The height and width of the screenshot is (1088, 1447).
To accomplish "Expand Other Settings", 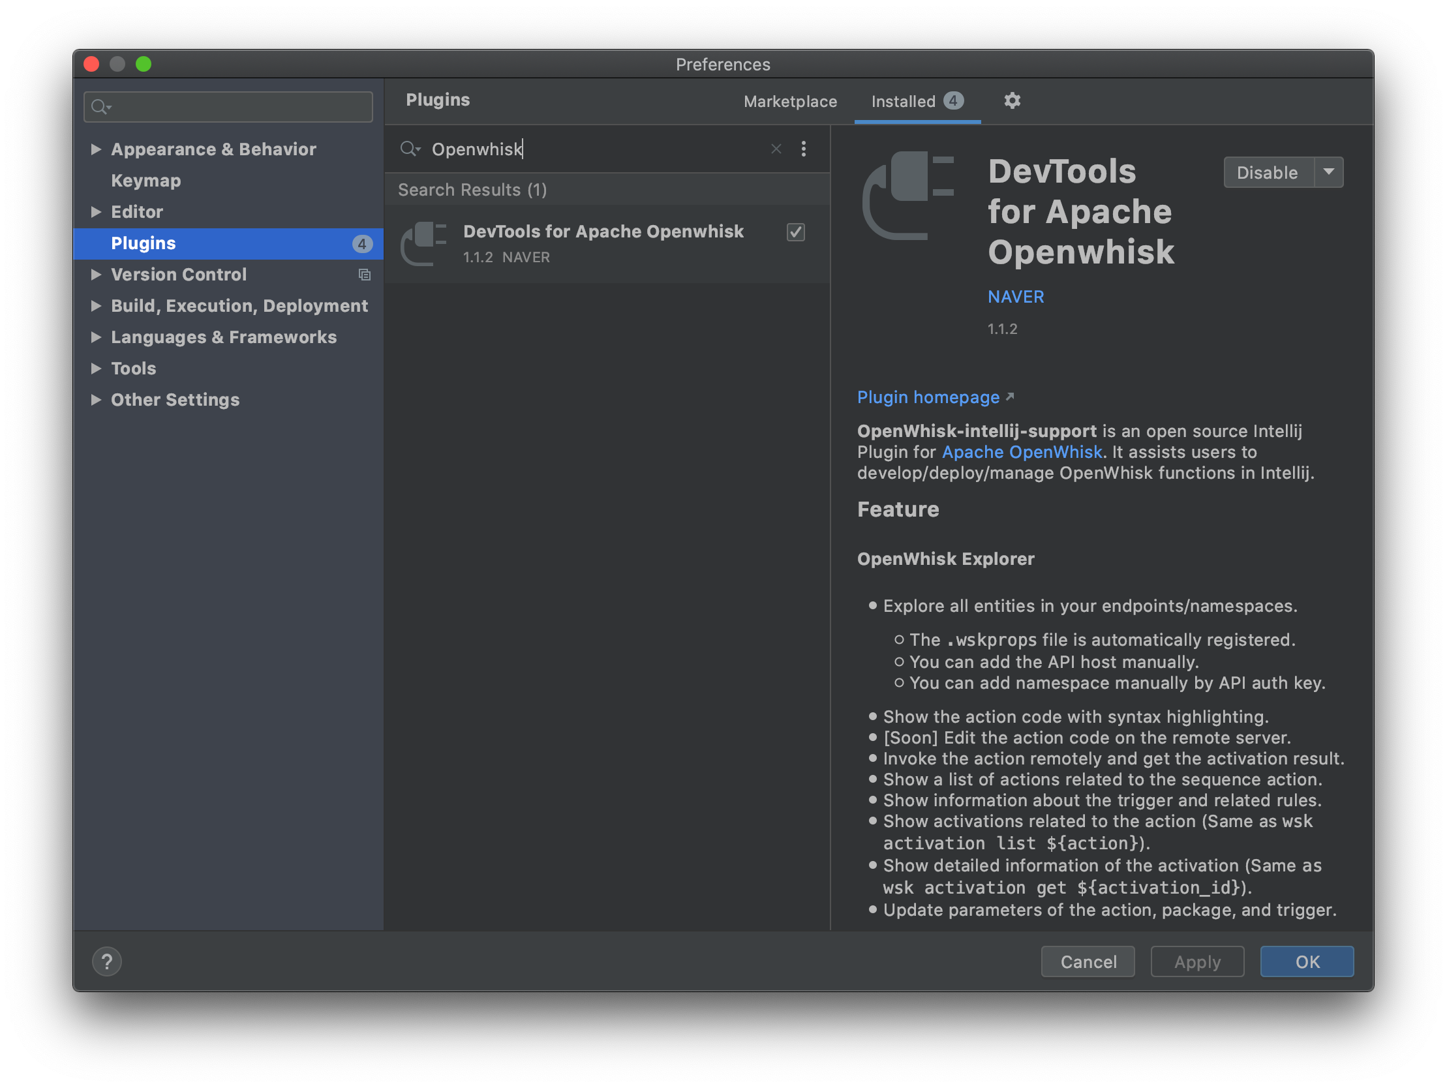I will 96,400.
